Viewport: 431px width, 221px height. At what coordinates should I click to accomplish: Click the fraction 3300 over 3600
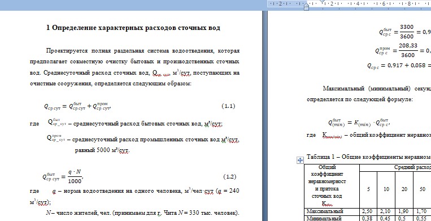click(407, 32)
